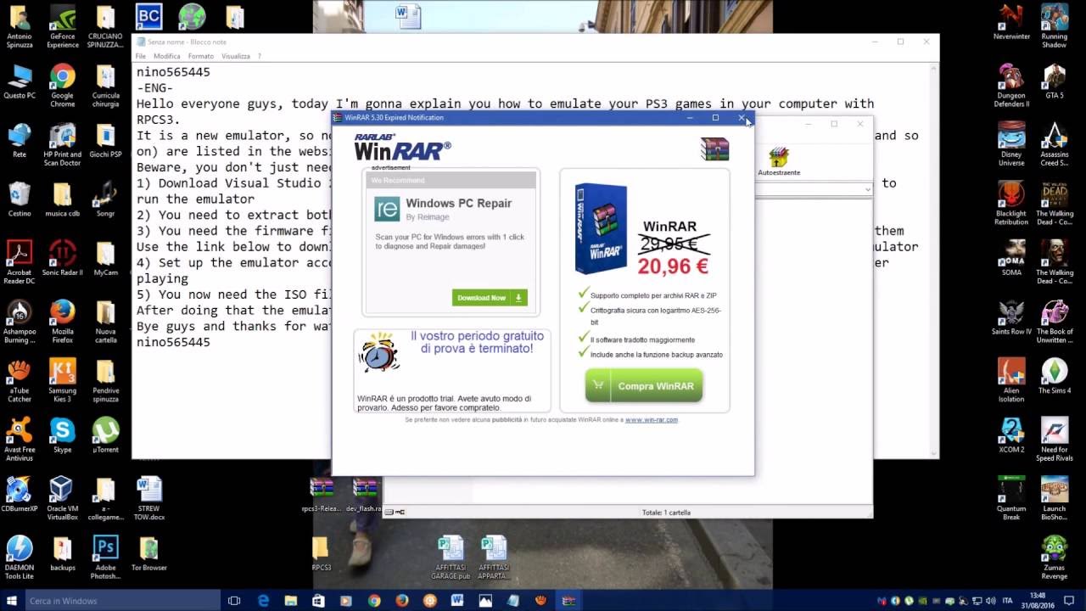1086x611 pixels.
Task: Open Saints Row IV shortcut
Action: (x=1011, y=317)
